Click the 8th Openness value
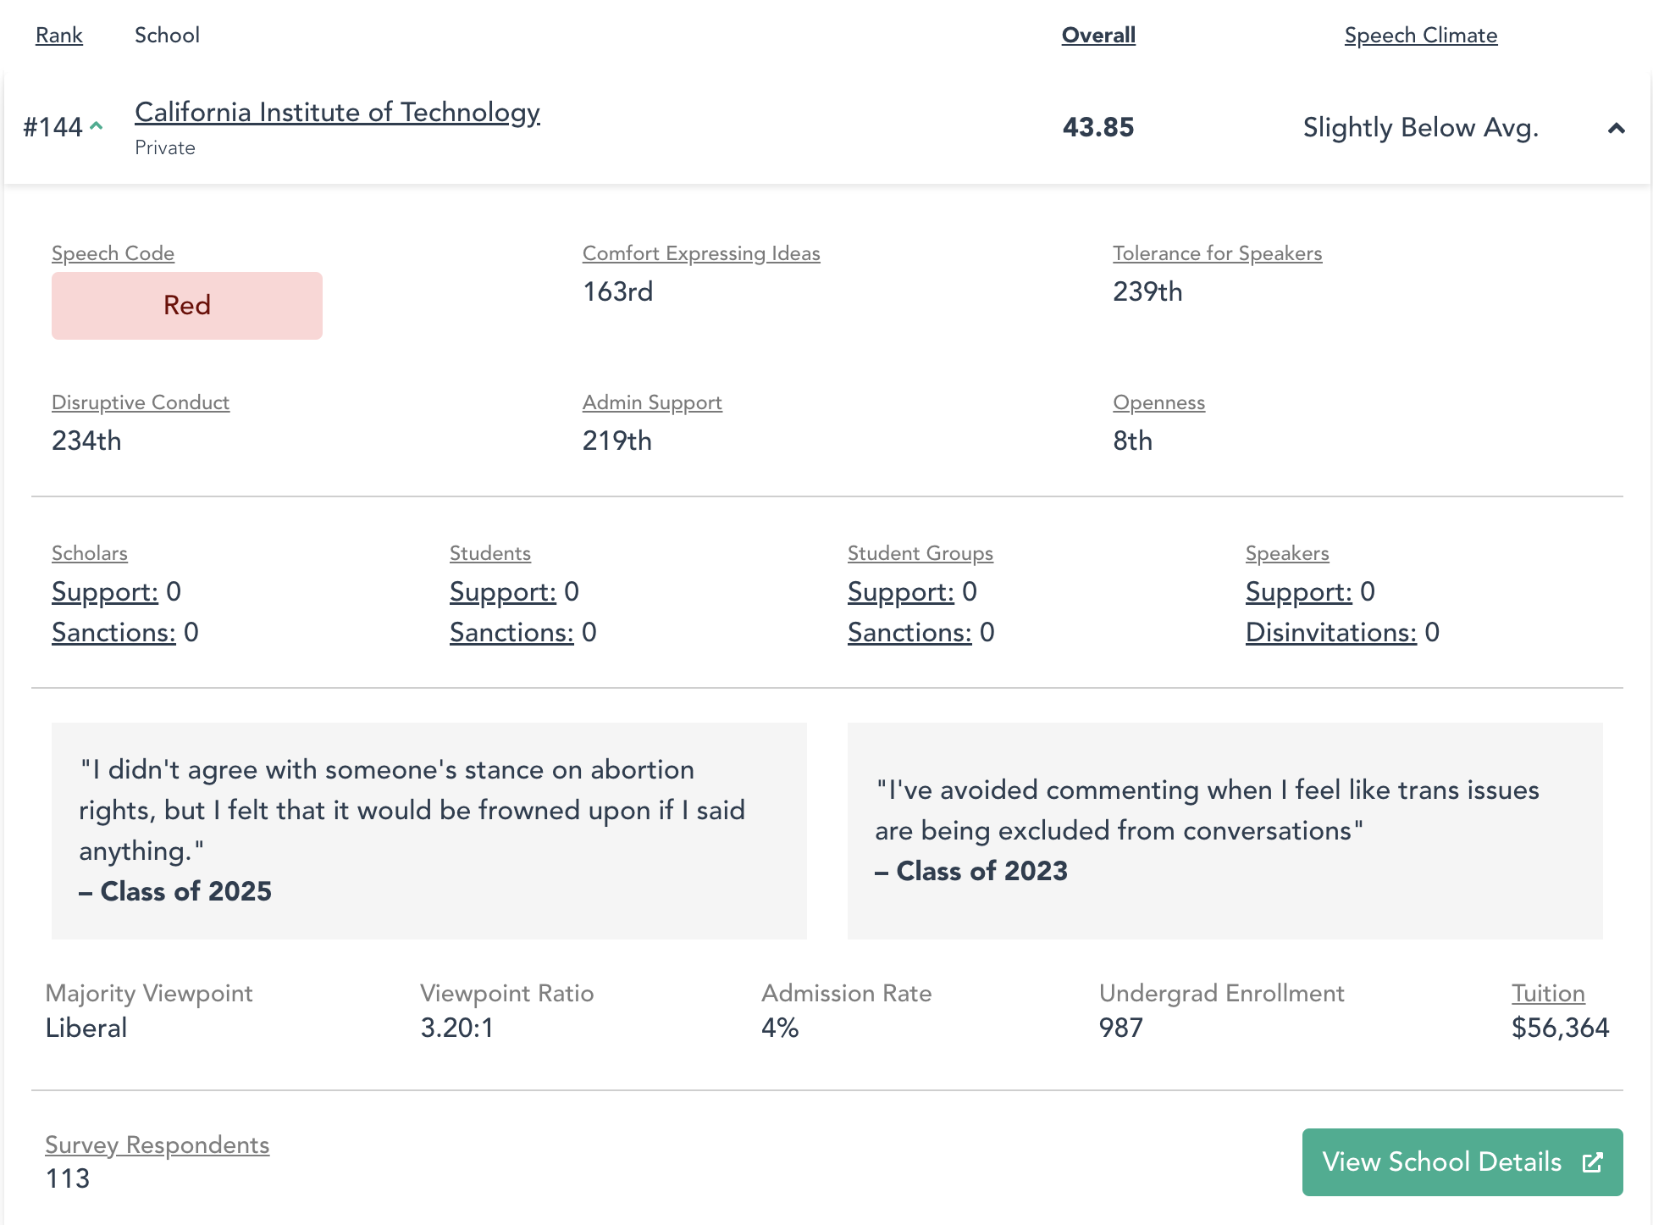Image resolution: width=1653 pixels, height=1225 pixels. [x=1133, y=441]
